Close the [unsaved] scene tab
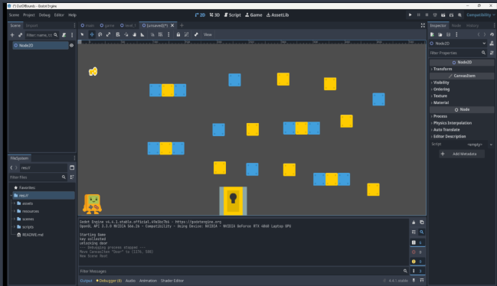Viewport: 497px width, 286px height. point(172,25)
